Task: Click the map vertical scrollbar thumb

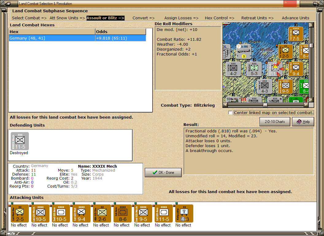Action: (x=311, y=45)
